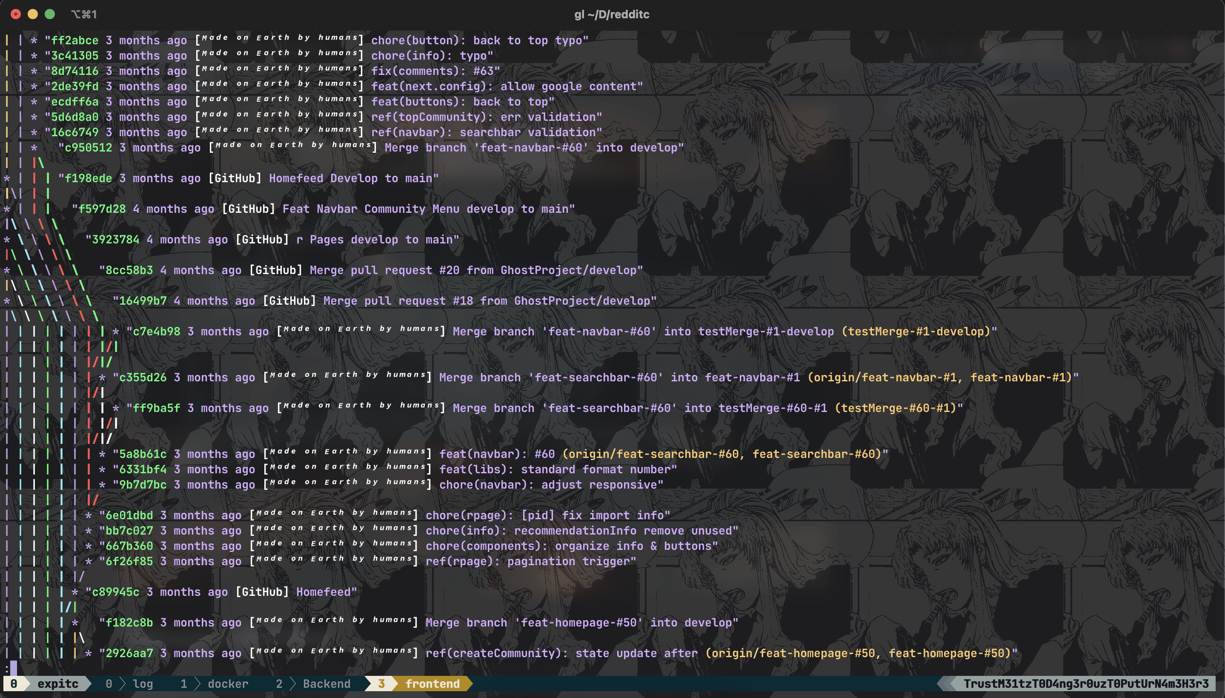The height and width of the screenshot is (698, 1225).
Task: Click ref (origin/feat-homepage-#50, feat-homepage-#50)
Action: coord(858,654)
